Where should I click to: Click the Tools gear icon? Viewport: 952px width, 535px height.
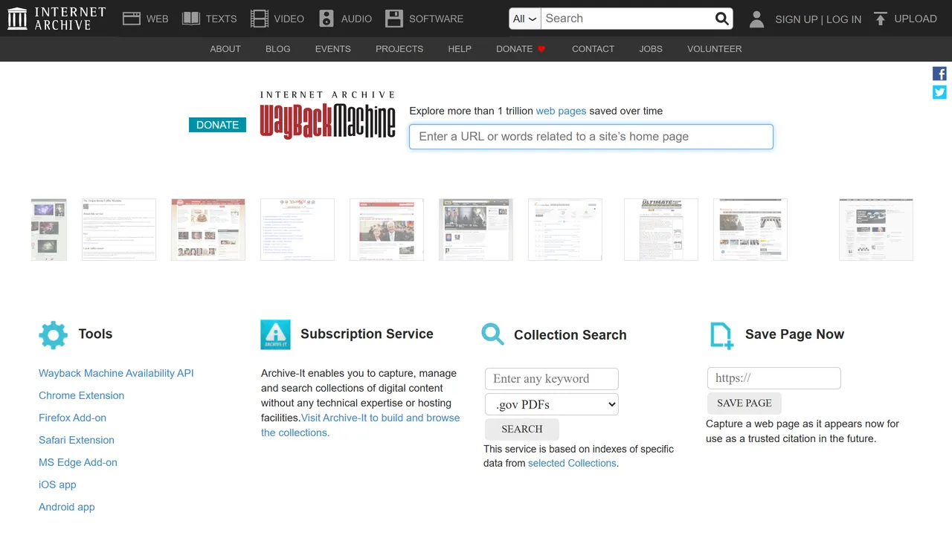[53, 335]
